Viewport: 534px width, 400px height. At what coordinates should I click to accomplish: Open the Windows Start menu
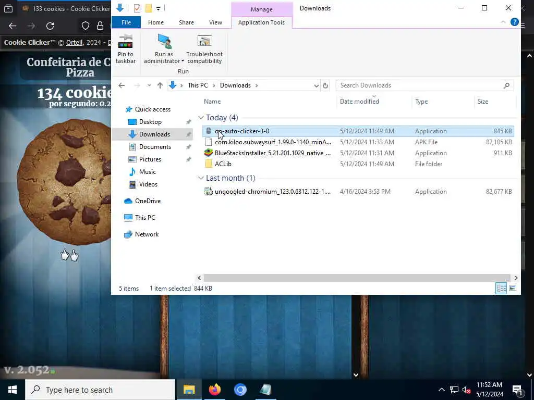[13, 390]
